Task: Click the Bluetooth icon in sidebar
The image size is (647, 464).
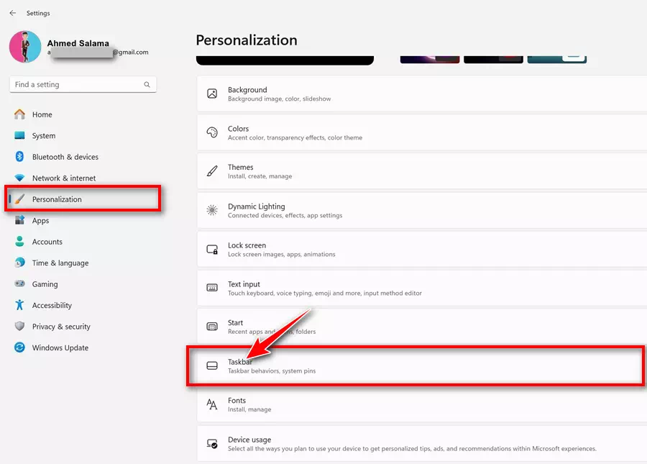Action: click(x=19, y=157)
